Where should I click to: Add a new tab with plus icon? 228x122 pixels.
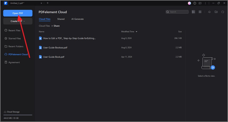[48, 3]
